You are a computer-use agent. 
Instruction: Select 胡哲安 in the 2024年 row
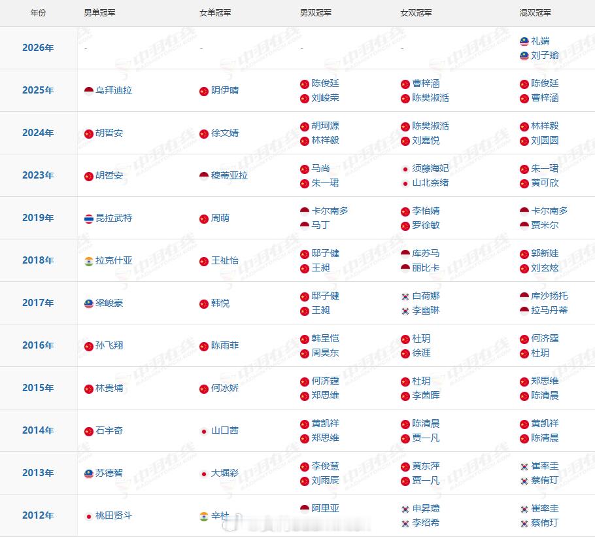109,133
